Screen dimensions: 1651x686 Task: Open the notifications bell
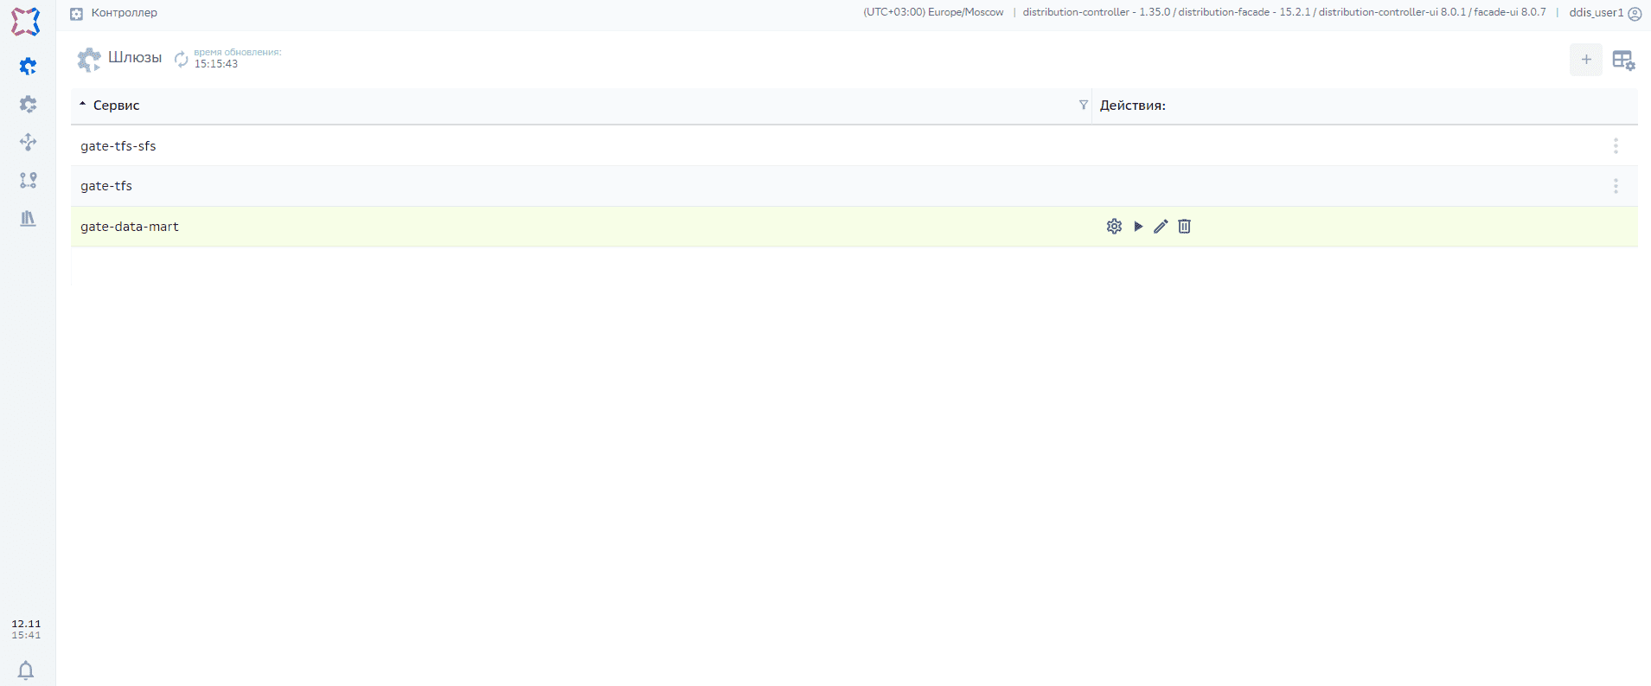26,670
